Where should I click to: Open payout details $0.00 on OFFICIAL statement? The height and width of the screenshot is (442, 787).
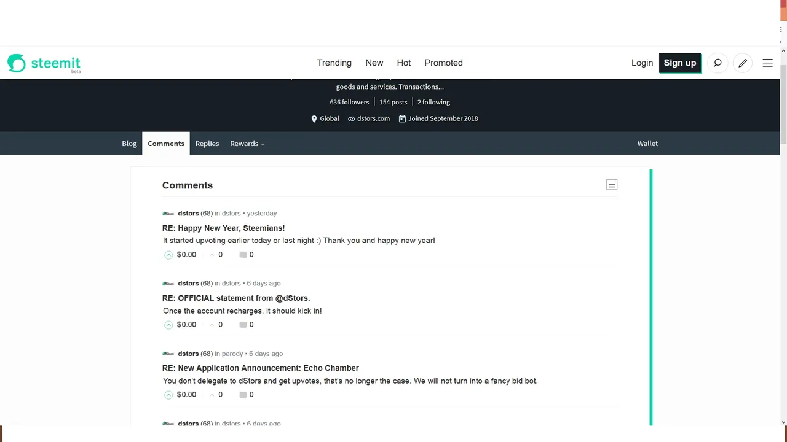[186, 325]
